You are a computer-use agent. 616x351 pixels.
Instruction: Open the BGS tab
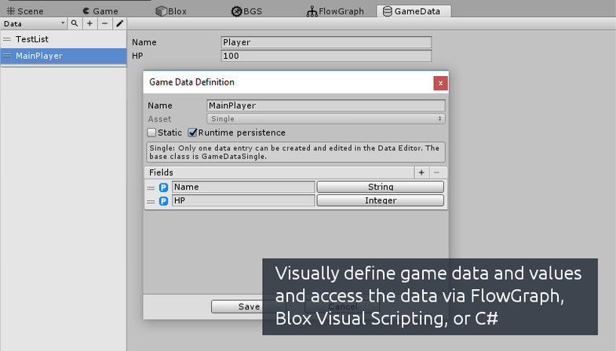point(246,11)
